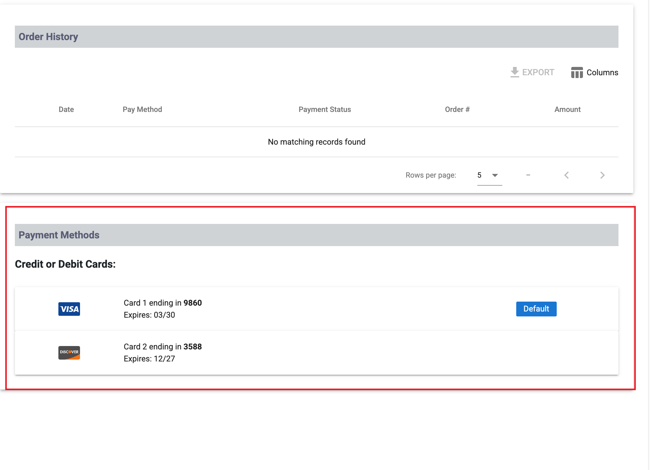Click the Columns label

(602, 72)
